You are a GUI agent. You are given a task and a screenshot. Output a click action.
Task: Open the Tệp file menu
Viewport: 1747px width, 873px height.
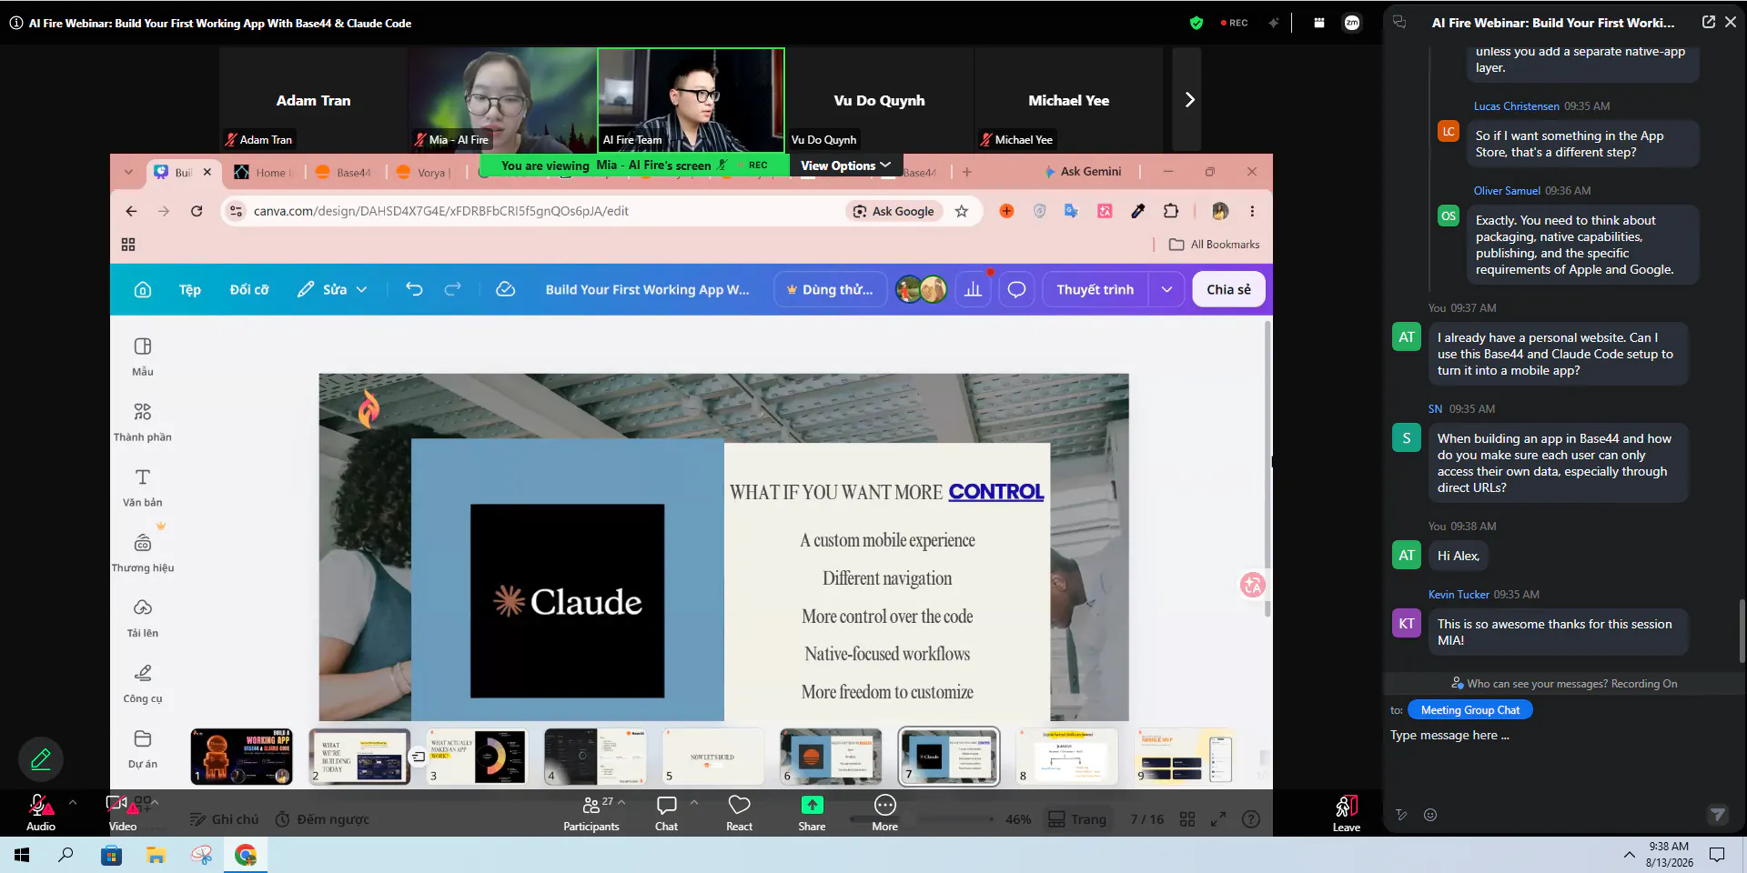point(190,289)
